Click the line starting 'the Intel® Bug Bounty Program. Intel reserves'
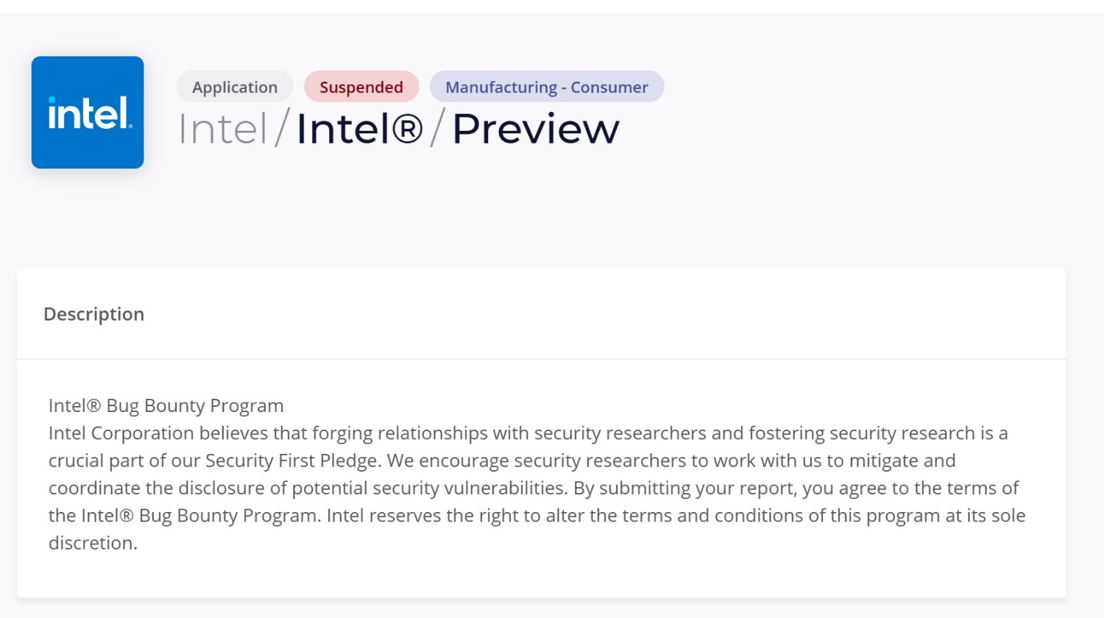The height and width of the screenshot is (618, 1104). tap(537, 515)
